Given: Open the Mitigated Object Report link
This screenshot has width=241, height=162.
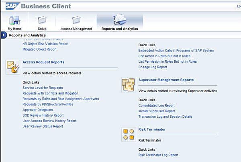Looking at the screenshot, I should tap(39, 49).
